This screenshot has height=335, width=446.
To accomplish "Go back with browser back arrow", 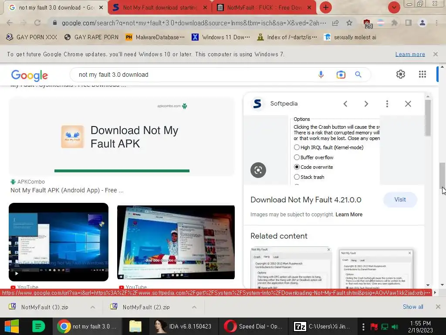I will (x=10, y=23).
